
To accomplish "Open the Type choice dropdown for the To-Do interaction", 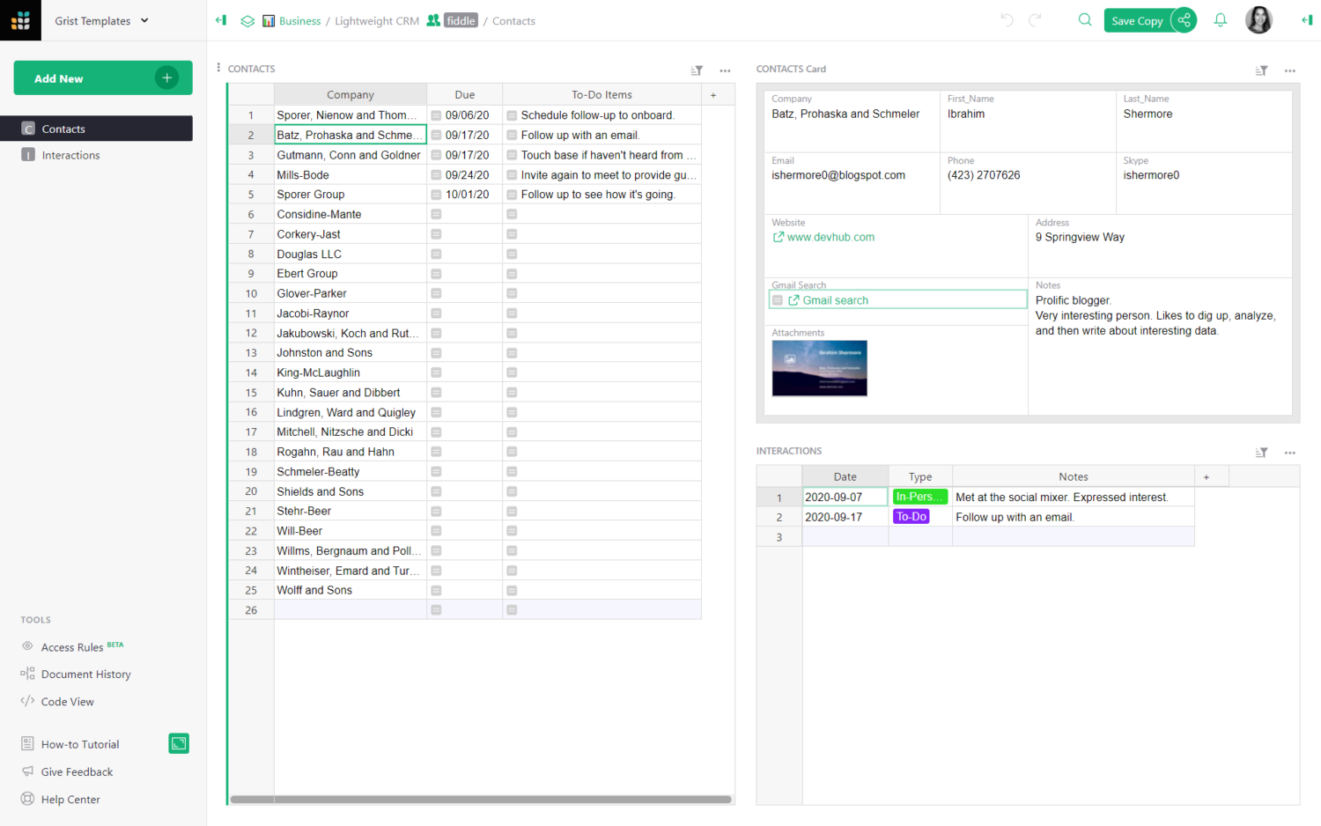I will [x=911, y=516].
